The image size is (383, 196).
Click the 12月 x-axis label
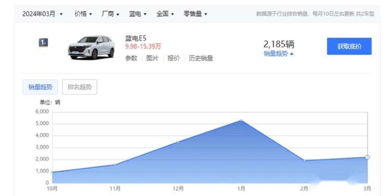pos(178,188)
